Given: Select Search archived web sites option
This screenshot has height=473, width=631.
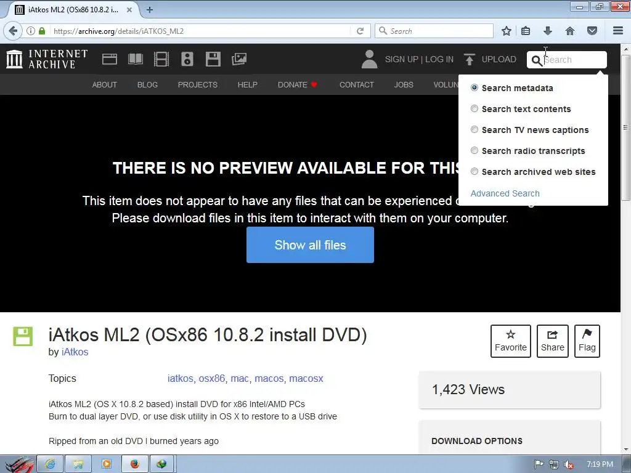Looking at the screenshot, I should click(474, 171).
